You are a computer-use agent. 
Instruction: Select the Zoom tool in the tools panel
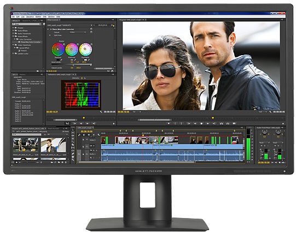(x=73, y=160)
